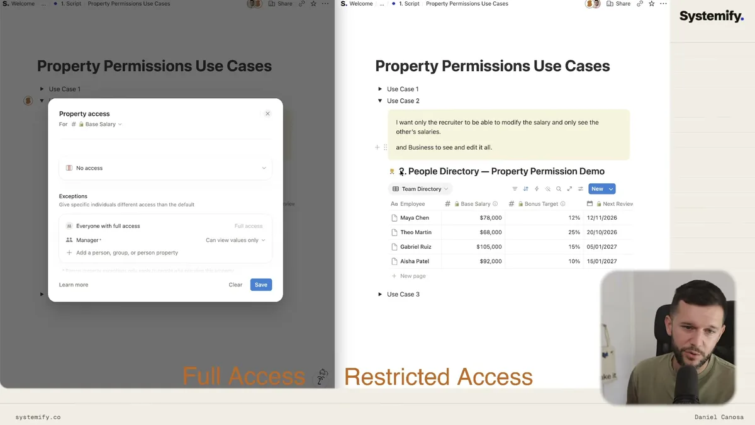Select Everyone with full access row

(165, 226)
